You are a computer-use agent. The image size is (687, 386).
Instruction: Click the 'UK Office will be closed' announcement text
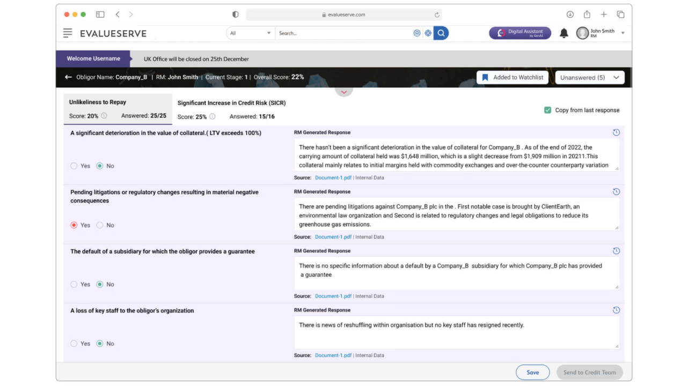coord(196,59)
